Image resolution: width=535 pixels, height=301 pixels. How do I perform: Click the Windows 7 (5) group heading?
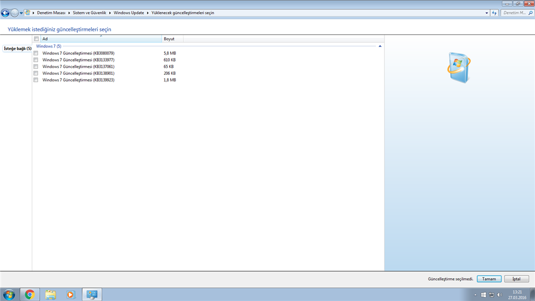tap(49, 47)
